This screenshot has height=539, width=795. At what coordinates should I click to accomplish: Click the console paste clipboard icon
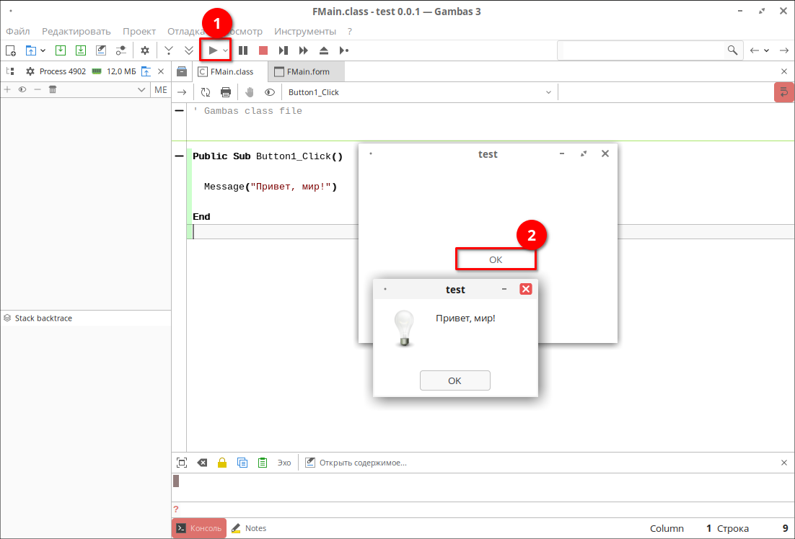(x=263, y=463)
